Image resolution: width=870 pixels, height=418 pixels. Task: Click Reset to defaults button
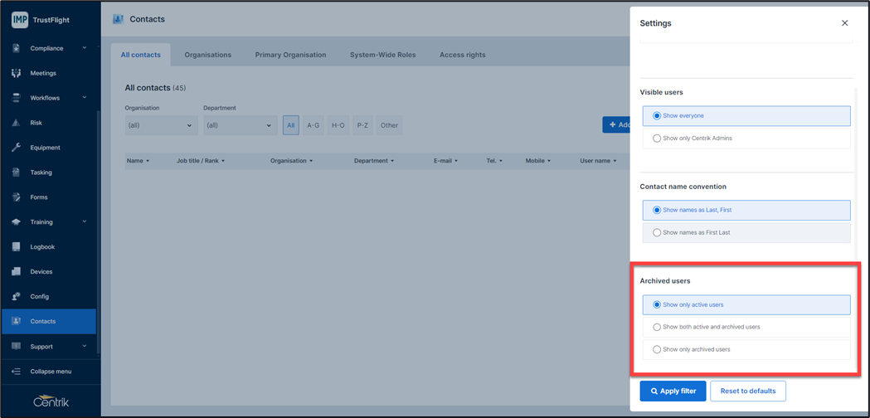click(747, 391)
